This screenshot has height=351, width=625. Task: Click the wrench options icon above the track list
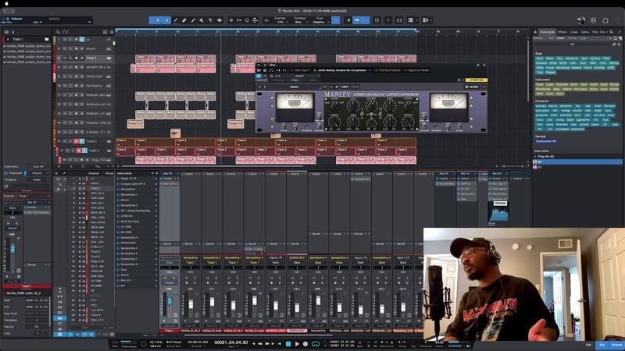click(x=58, y=32)
